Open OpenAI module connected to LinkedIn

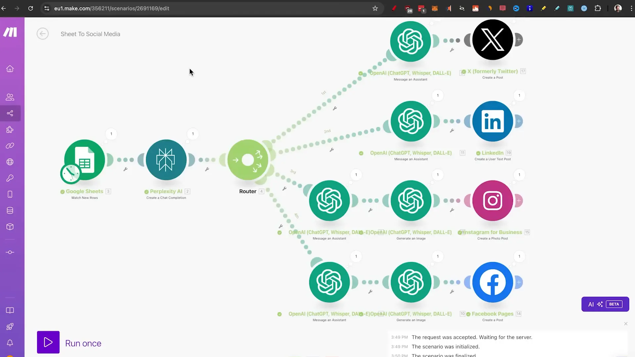pyautogui.click(x=411, y=121)
